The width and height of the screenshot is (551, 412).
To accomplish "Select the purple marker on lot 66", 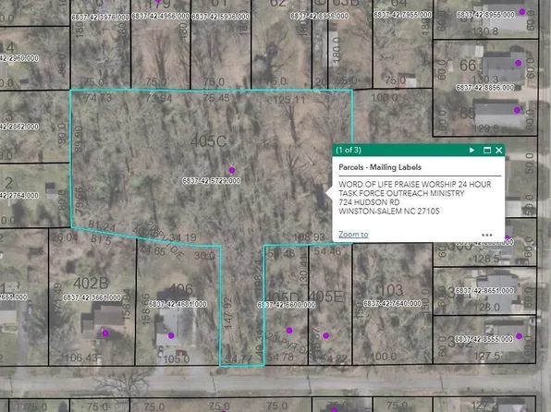I will 519,63.
